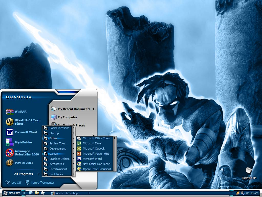
Task: Launch WinRAR from pinned programs
Action: click(x=16, y=112)
